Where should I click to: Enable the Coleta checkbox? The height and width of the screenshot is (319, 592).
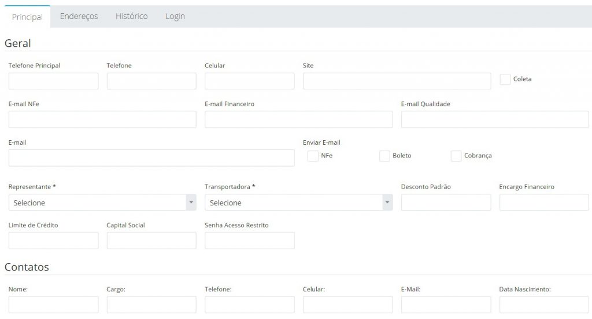[x=505, y=79]
